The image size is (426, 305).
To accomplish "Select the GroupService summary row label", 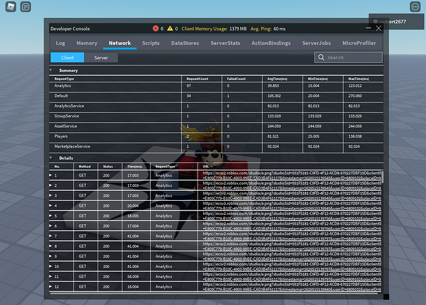I will coord(67,116).
